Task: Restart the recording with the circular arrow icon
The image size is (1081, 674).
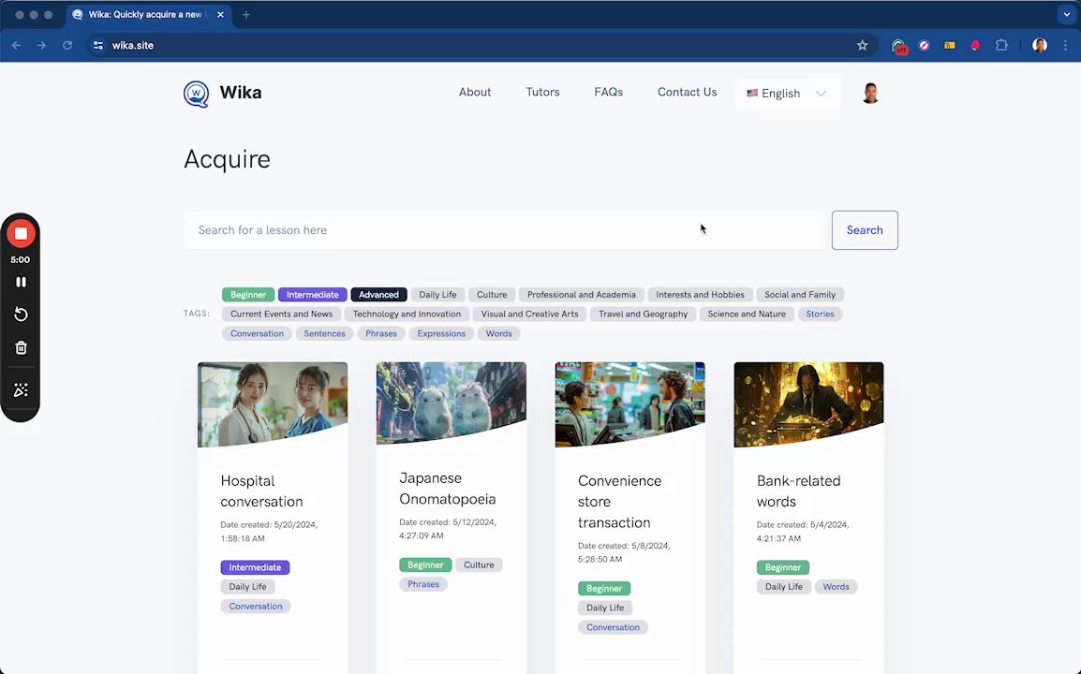Action: click(21, 315)
